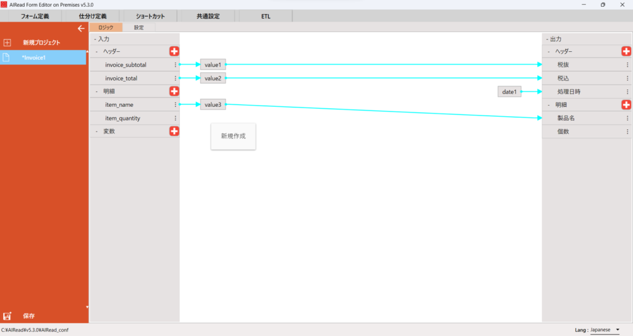633x336 pixels.
Task: Select *Invoice1 in the project list
Action: [43, 57]
